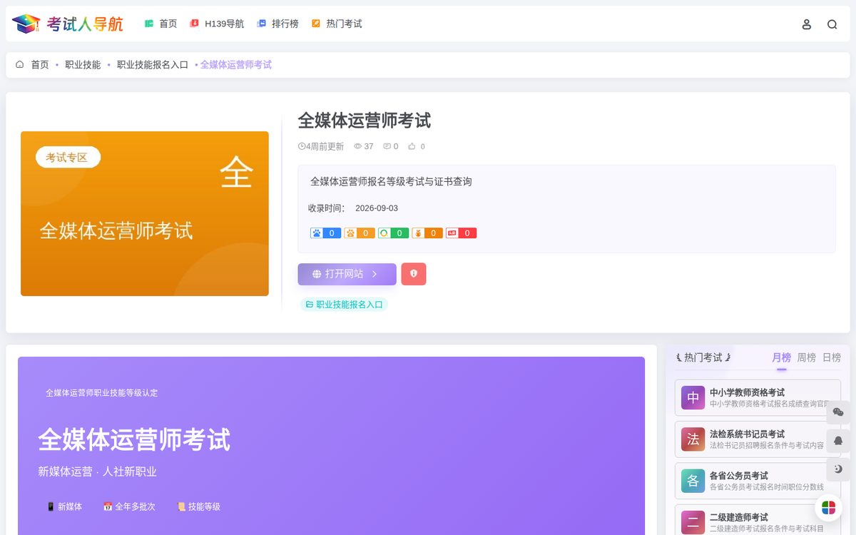This screenshot has height=535, width=856.
Task: Click the WeChat floating side icon
Action: click(x=838, y=412)
